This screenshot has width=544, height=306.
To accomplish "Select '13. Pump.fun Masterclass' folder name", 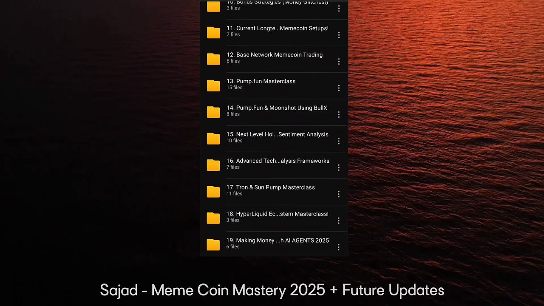I will 261,81.
